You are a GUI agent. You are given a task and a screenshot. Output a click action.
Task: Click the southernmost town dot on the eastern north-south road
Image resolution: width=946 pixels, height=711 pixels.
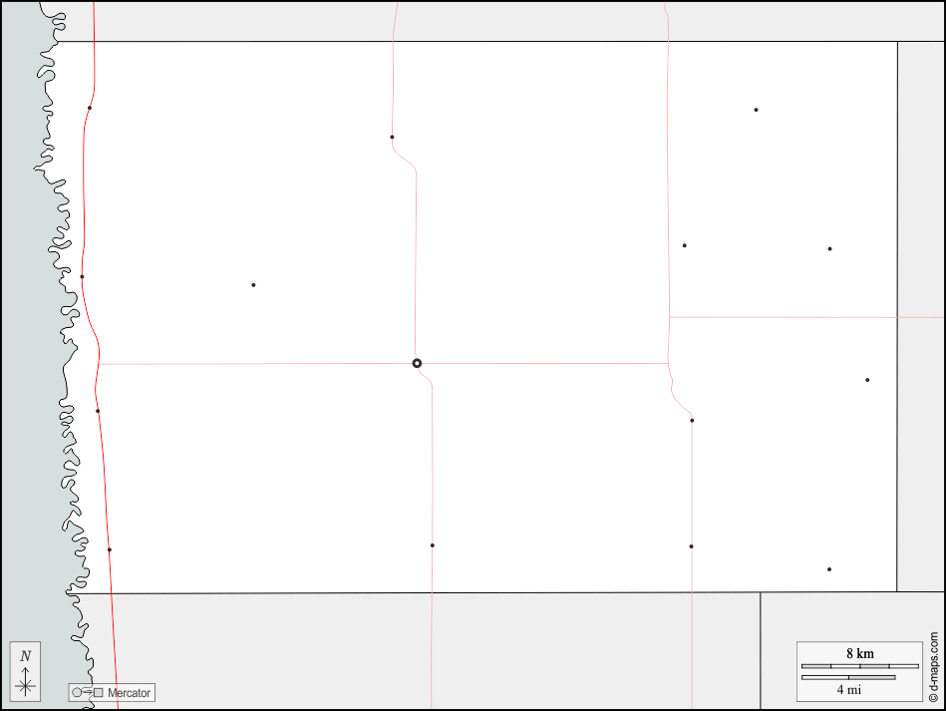tap(691, 546)
